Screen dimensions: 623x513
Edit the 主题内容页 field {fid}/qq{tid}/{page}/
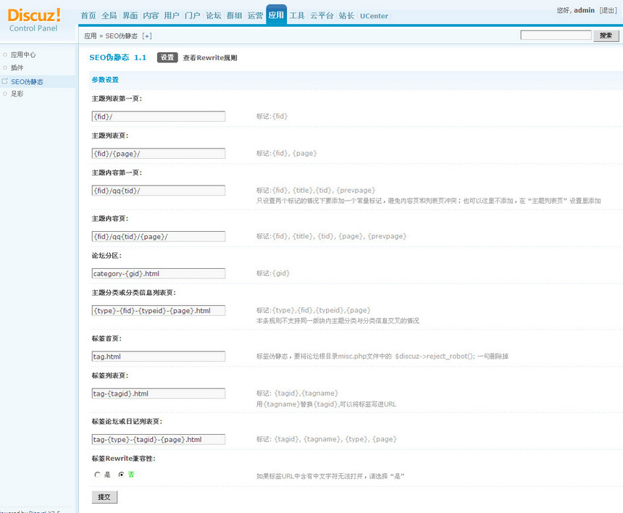coord(159,236)
